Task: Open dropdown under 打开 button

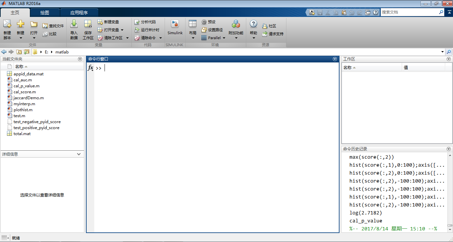Action: coord(34,38)
